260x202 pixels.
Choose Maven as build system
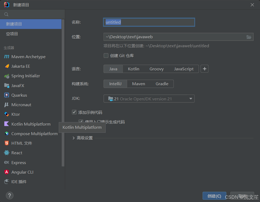[139, 84]
